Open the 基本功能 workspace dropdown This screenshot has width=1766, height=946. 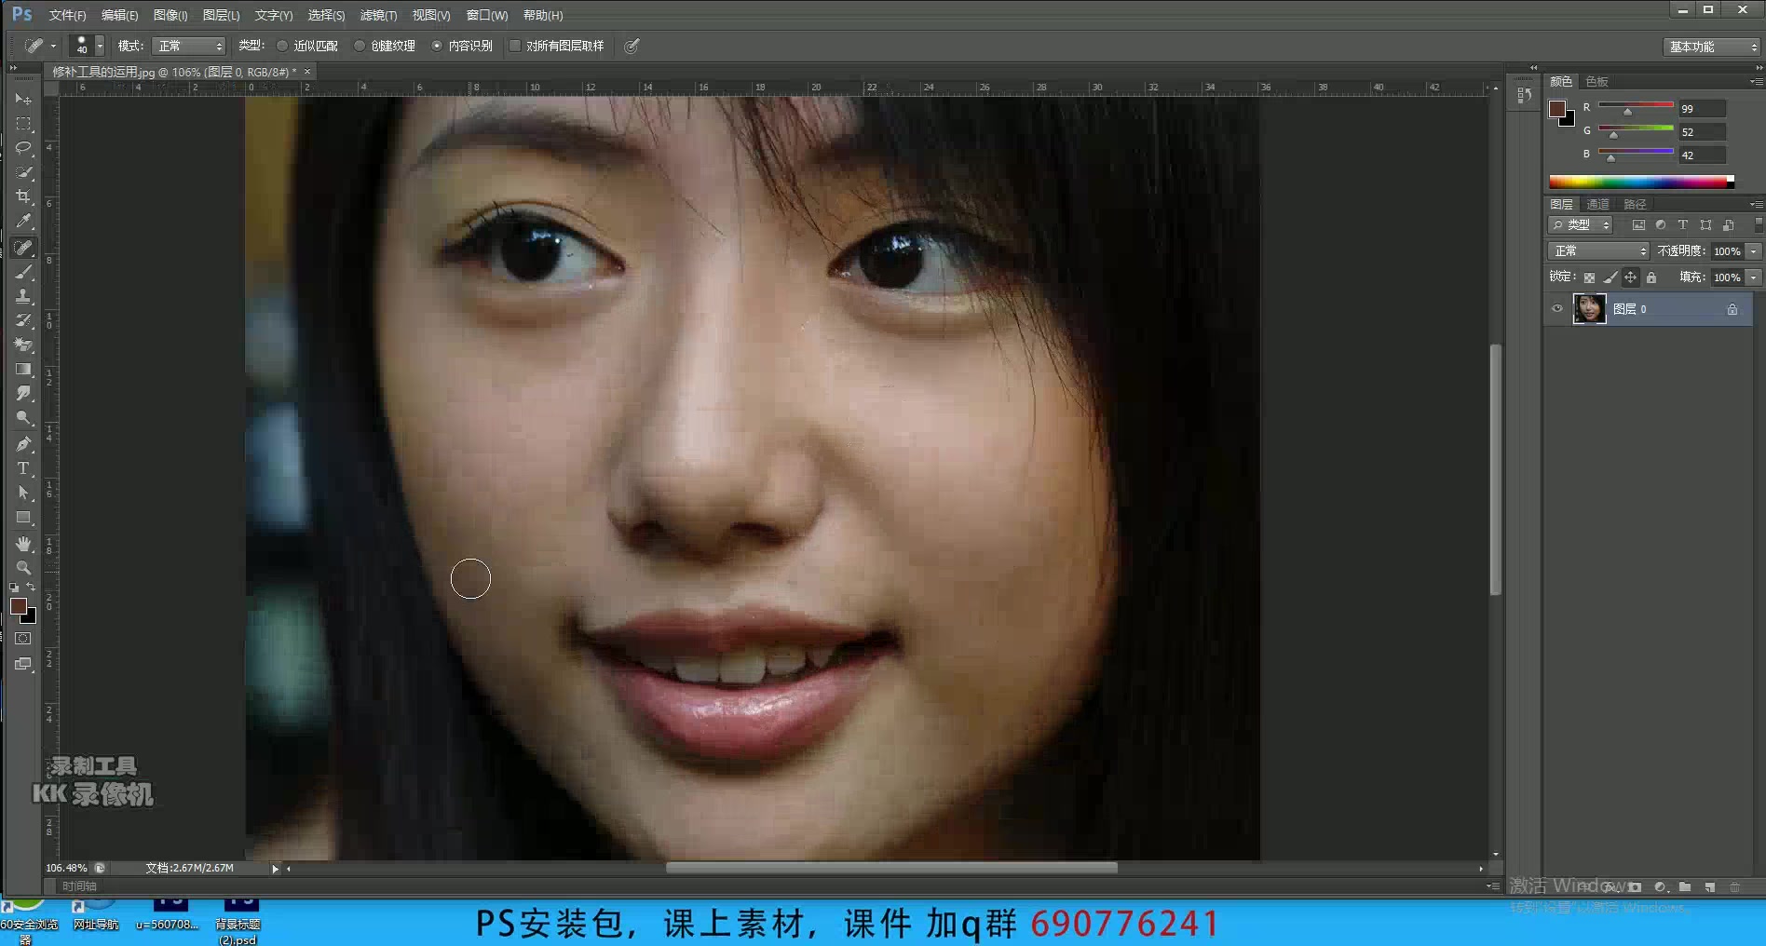coord(1712,47)
